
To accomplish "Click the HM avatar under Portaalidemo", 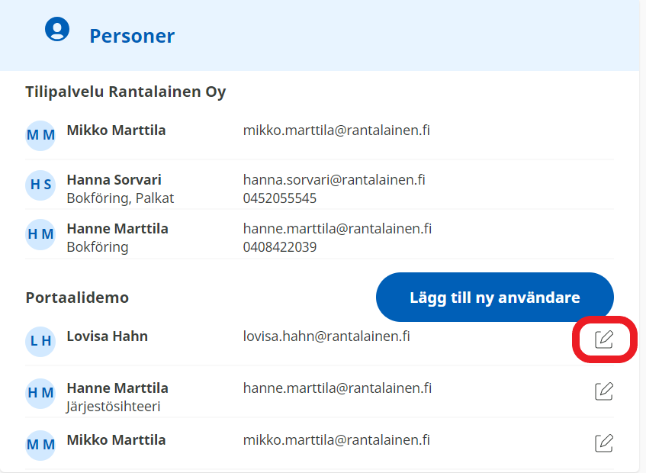I will point(40,393).
